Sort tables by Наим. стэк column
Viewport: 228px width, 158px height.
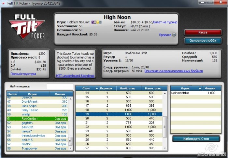tap(154, 88)
